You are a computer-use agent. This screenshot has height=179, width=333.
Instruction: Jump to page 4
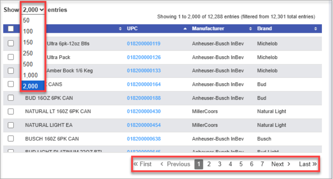click(x=230, y=164)
